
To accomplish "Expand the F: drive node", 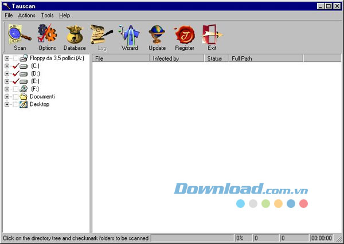I will pyautogui.click(x=7, y=89).
